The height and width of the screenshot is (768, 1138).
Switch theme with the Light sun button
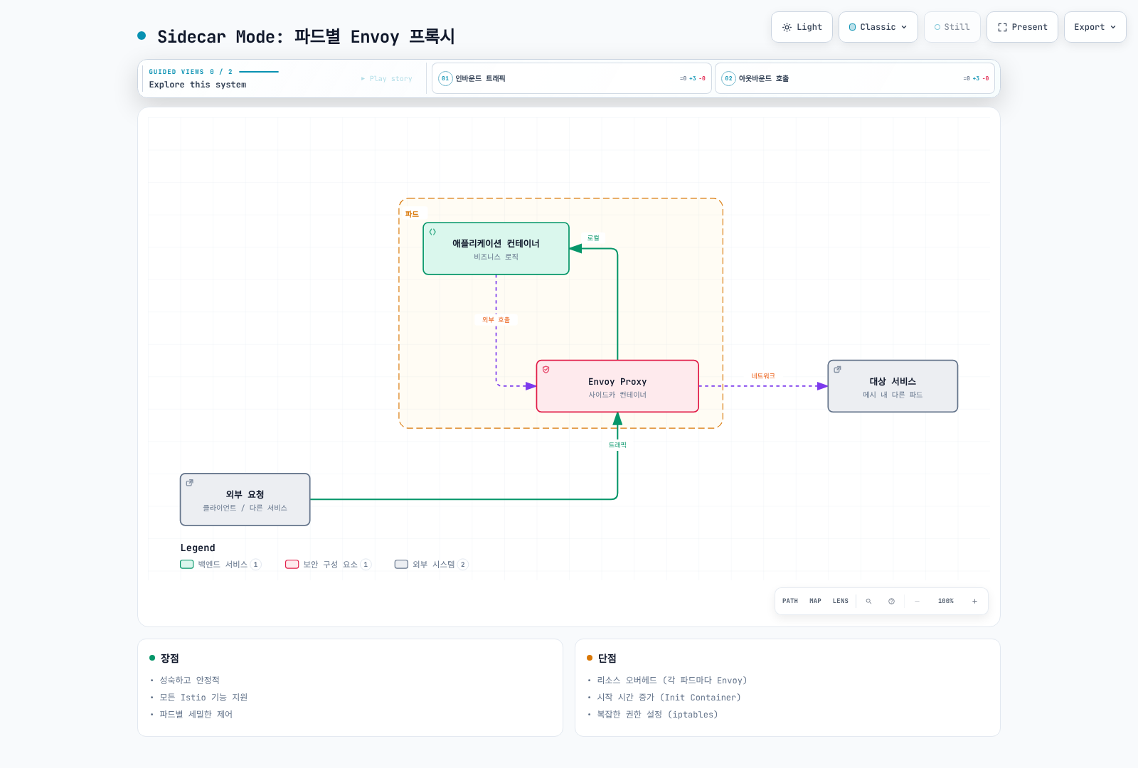coord(802,27)
